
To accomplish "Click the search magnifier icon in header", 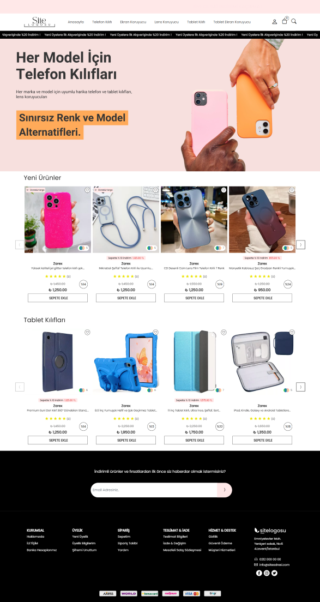I will pos(294,21).
